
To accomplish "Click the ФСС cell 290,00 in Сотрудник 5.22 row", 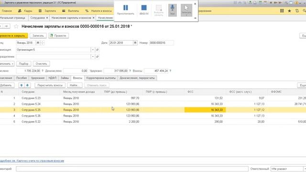I will (x=205, y=121).
